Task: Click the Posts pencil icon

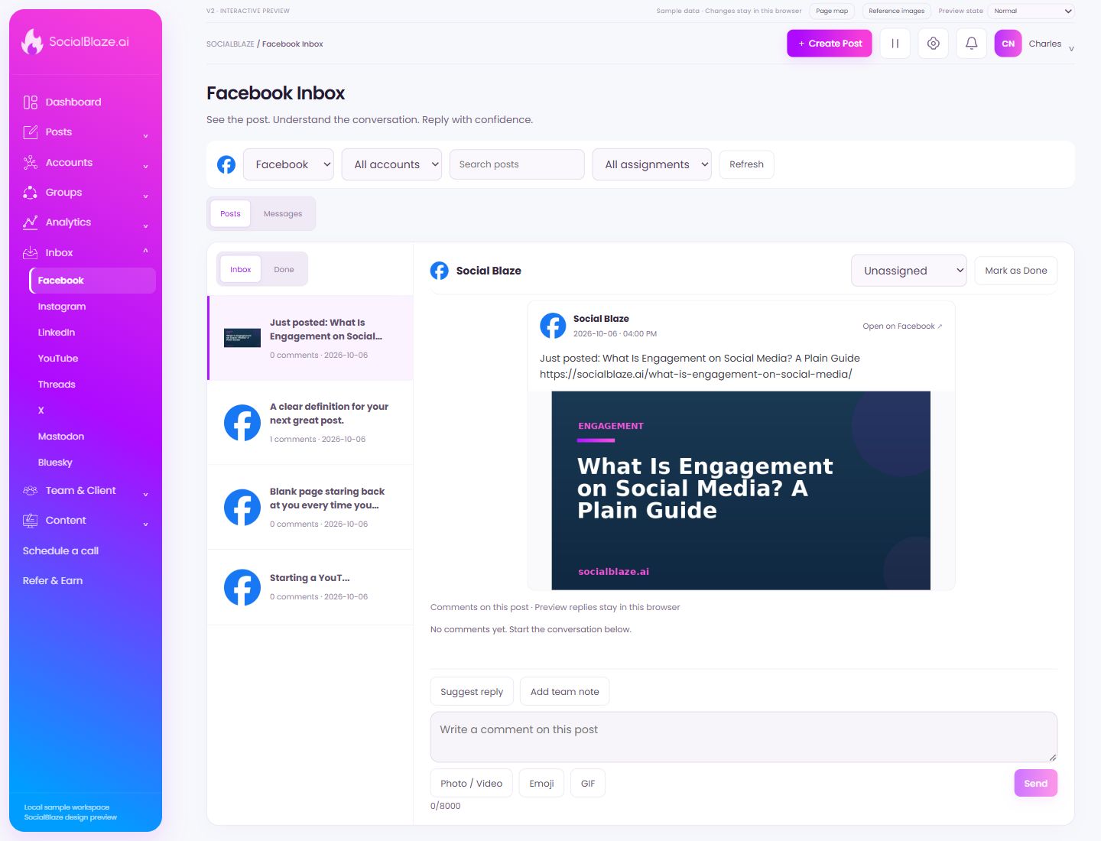Action: (x=31, y=132)
